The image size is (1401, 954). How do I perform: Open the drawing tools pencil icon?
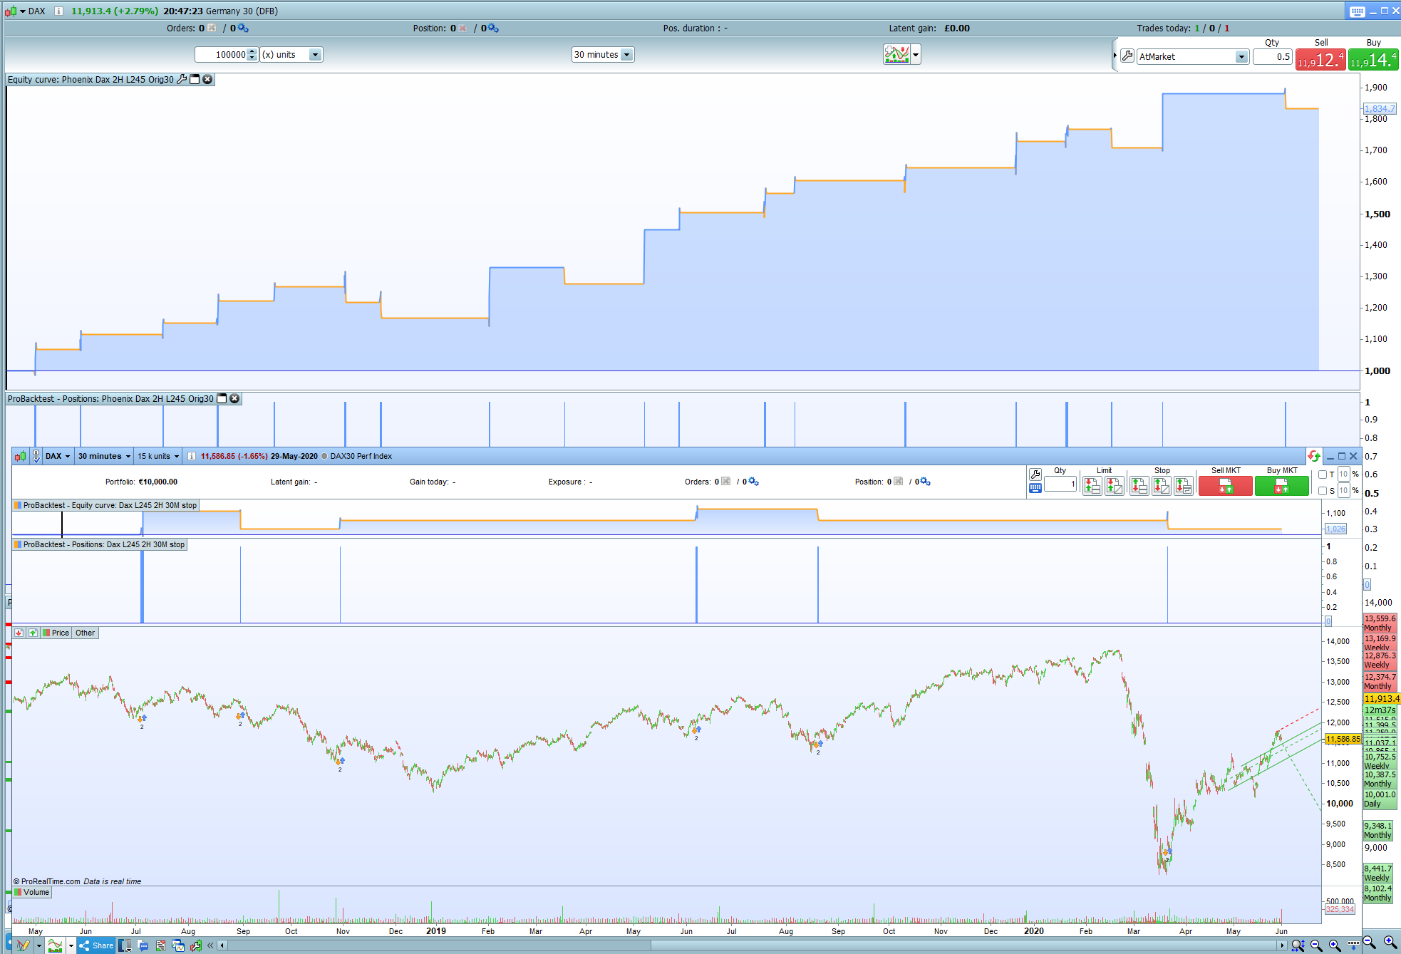[x=23, y=945]
